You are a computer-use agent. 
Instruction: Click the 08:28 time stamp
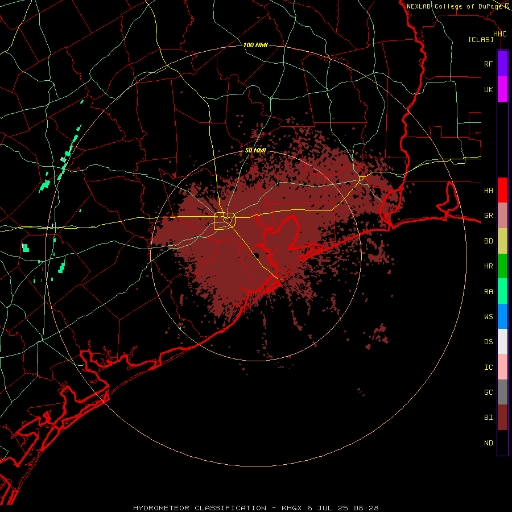366,508
